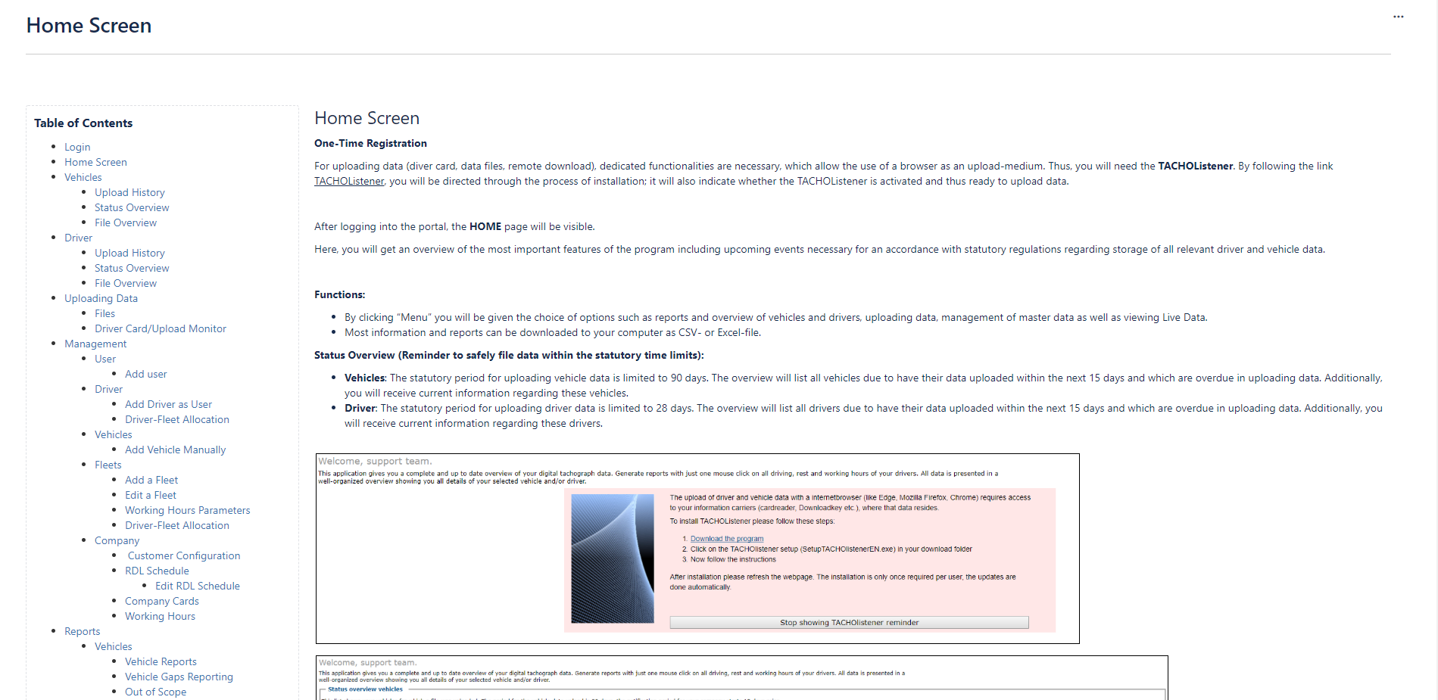Open the User link under Management
Image resolution: width=1438 pixels, height=700 pixels.
click(105, 359)
